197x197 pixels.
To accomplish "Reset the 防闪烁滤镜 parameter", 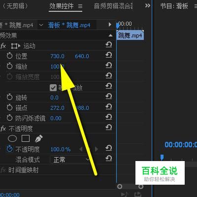I will 109,117.
